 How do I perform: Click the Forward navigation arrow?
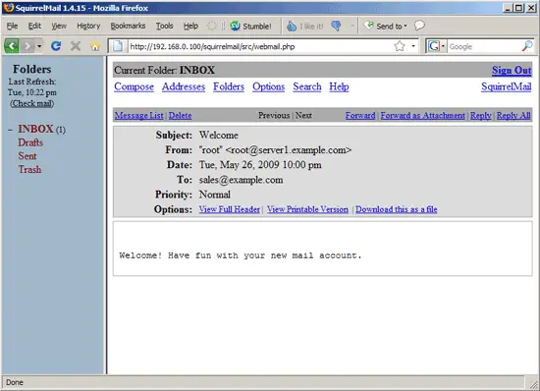pyautogui.click(x=27, y=46)
